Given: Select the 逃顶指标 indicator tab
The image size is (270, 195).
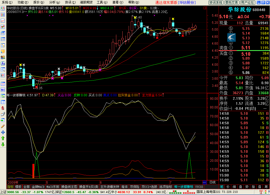Looking at the screenshot, I should (166, 187).
